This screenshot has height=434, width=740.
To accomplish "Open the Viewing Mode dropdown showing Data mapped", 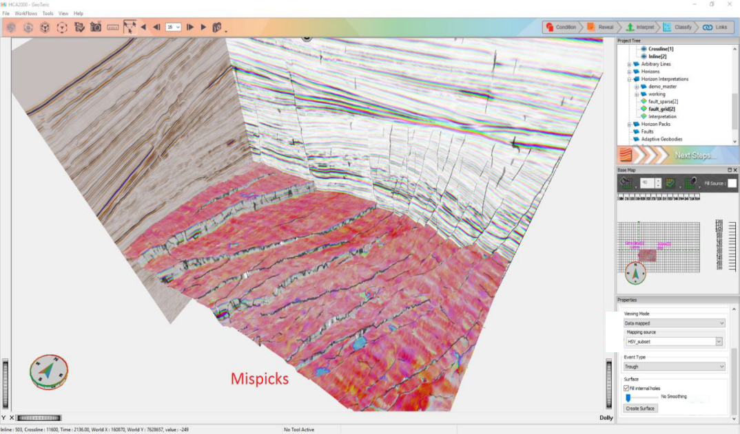I will tap(674, 323).
